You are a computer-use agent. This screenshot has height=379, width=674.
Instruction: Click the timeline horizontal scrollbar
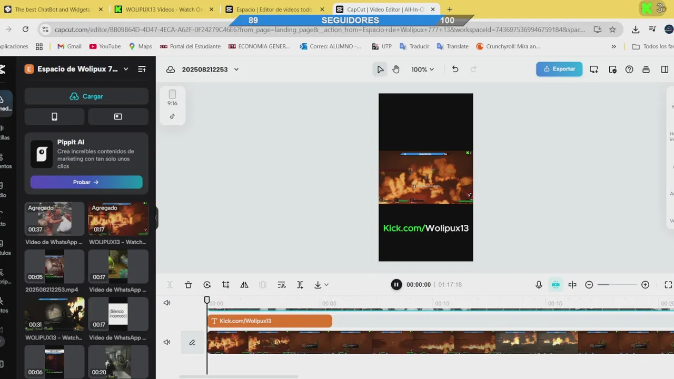(x=239, y=376)
